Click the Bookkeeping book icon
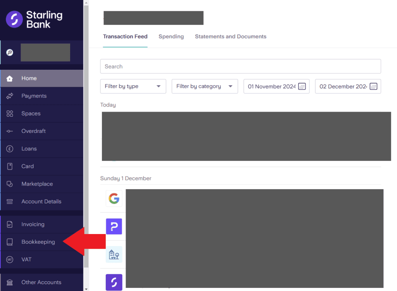397x291 pixels. (x=10, y=242)
